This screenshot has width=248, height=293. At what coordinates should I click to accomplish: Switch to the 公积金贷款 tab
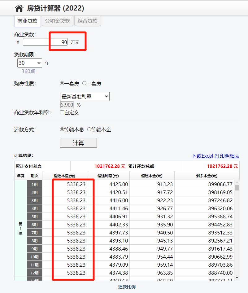click(x=58, y=21)
